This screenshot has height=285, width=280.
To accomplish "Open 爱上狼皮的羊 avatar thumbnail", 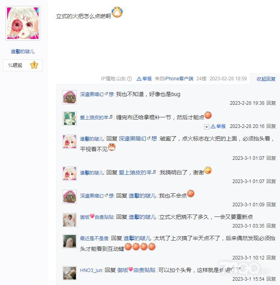I will tap(70, 118).
